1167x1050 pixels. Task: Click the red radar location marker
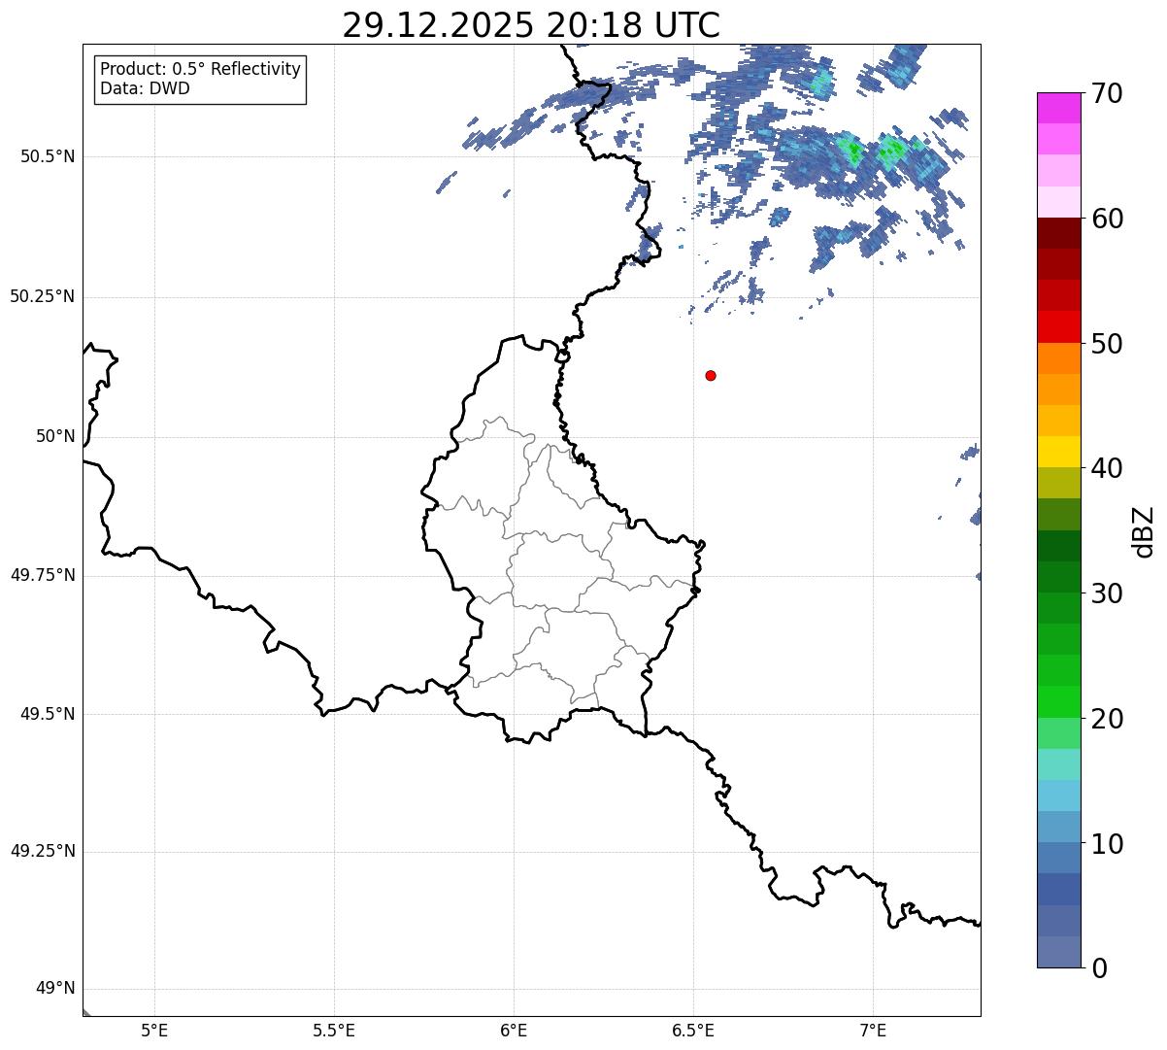[x=711, y=375]
